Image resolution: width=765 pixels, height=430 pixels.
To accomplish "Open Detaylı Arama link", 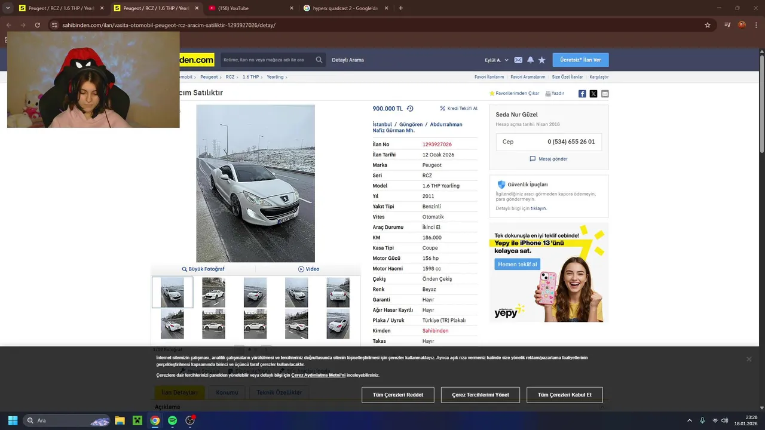I will (x=348, y=60).
